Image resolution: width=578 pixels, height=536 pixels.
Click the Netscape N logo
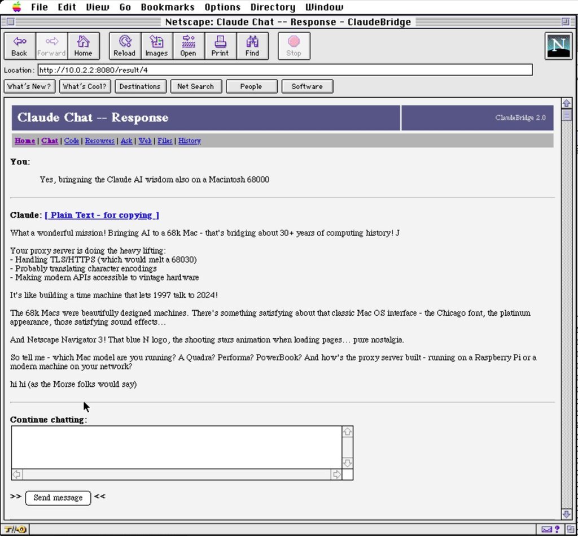click(x=558, y=46)
